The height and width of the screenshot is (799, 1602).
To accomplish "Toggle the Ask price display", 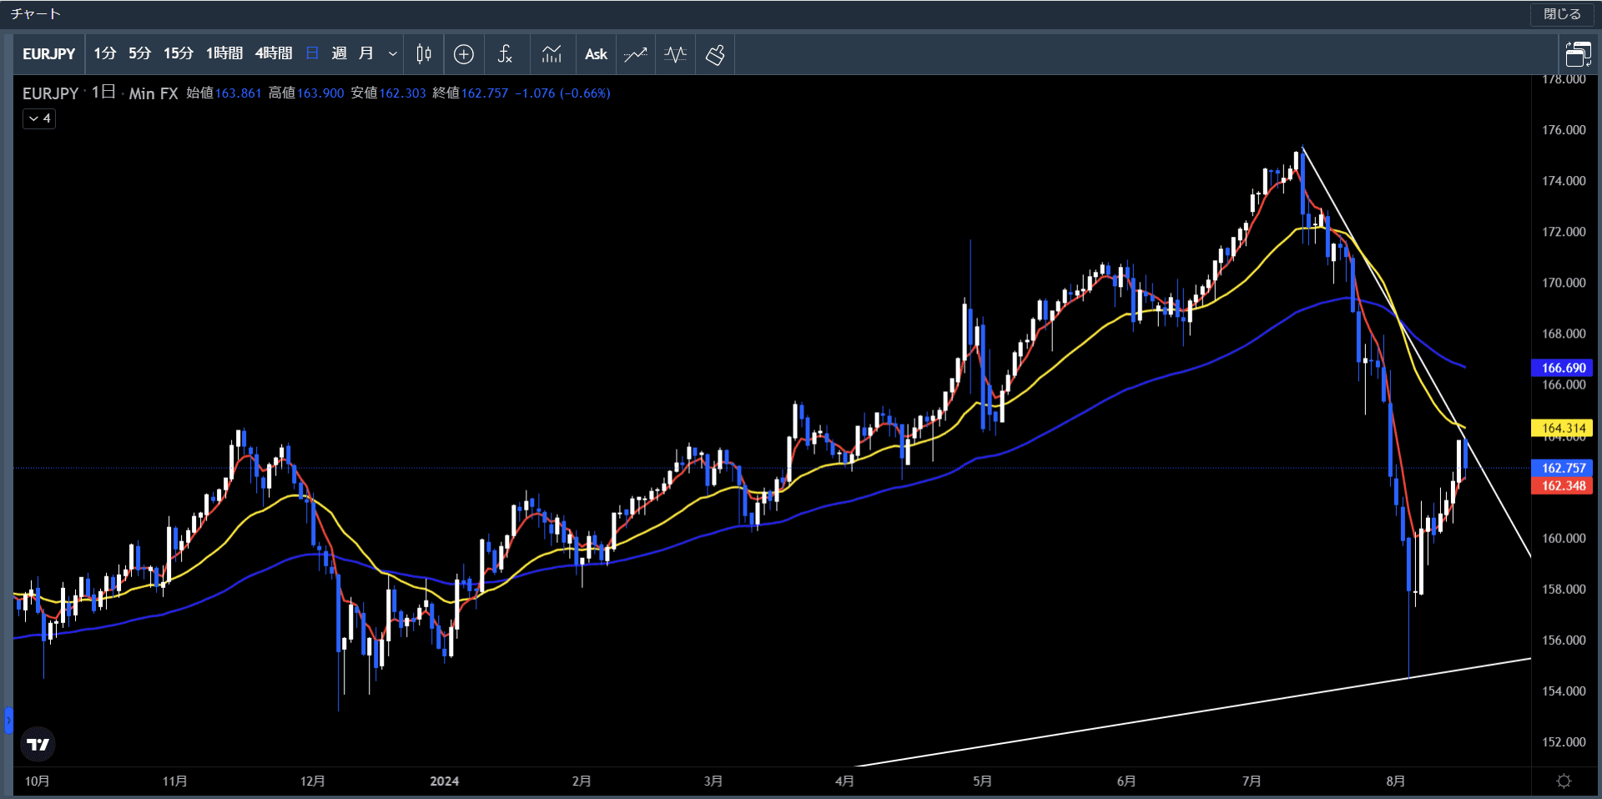I will (x=596, y=54).
